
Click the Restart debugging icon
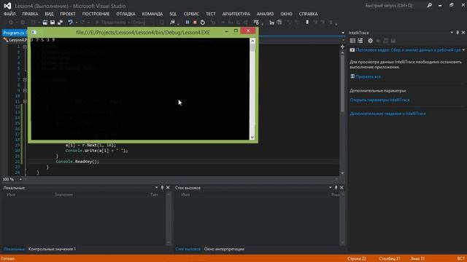(203, 22)
